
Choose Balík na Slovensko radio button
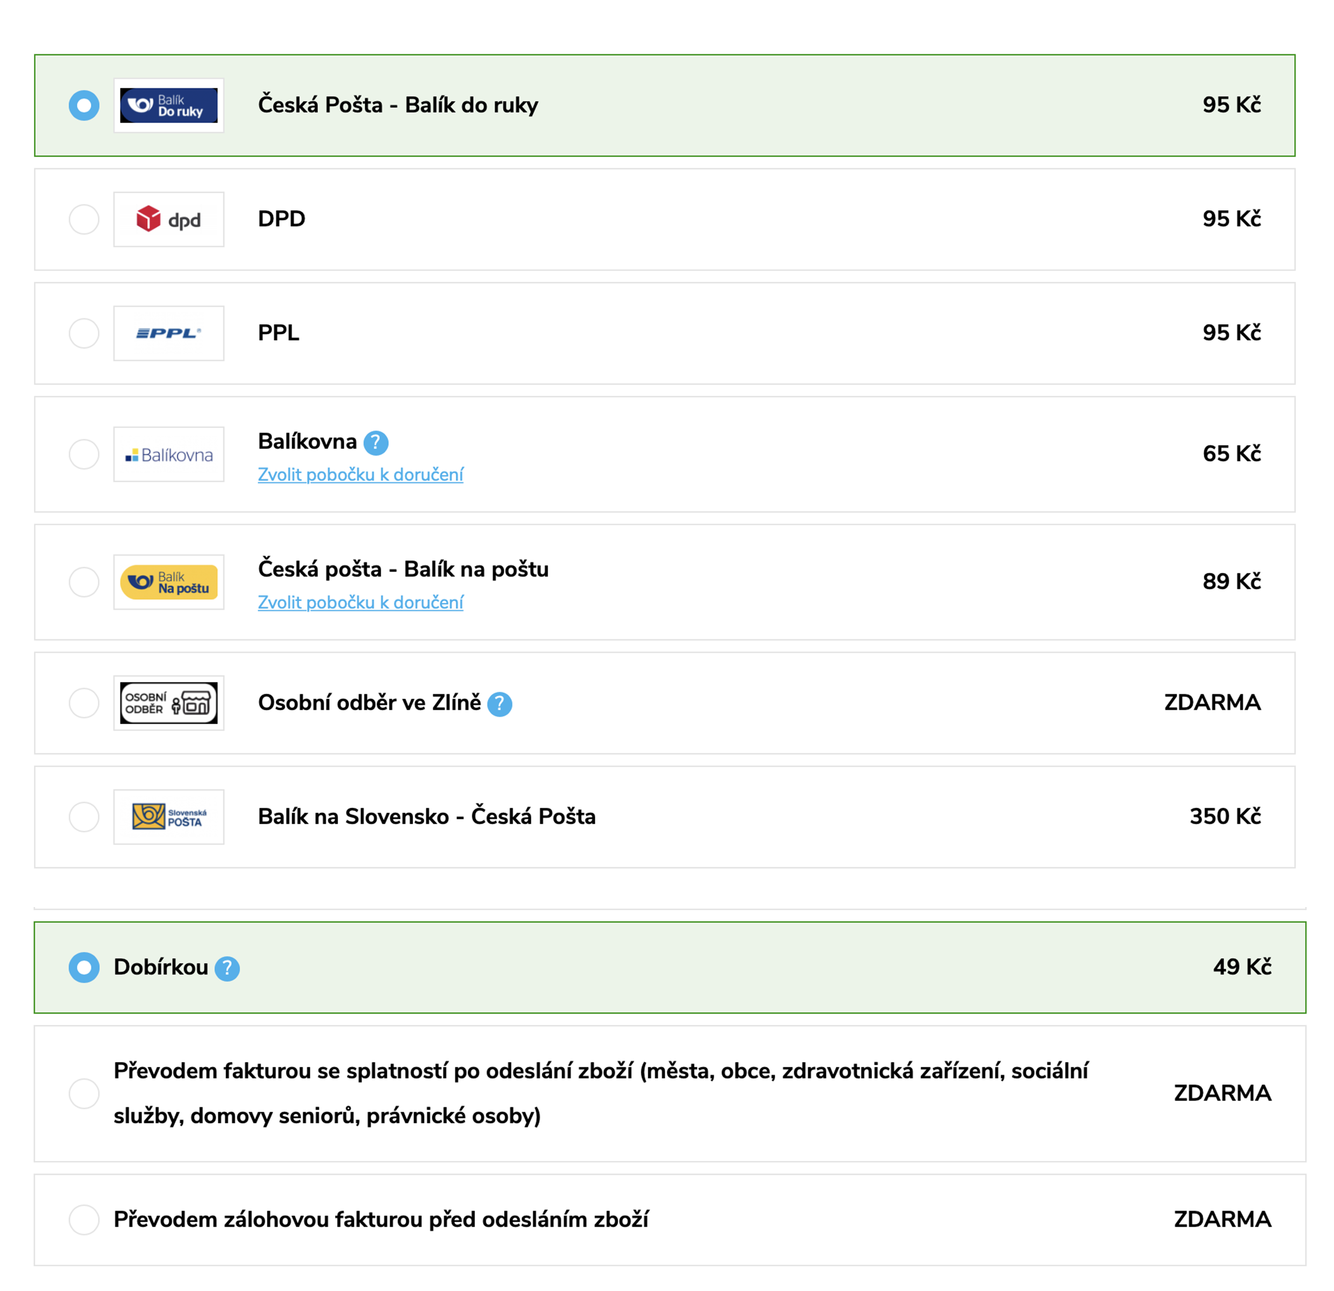(x=84, y=817)
